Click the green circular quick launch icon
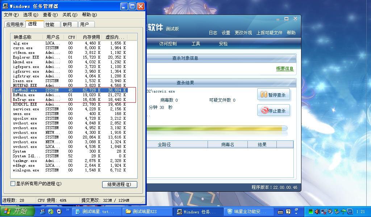Viewport: 371px width, 217px height. point(51,211)
